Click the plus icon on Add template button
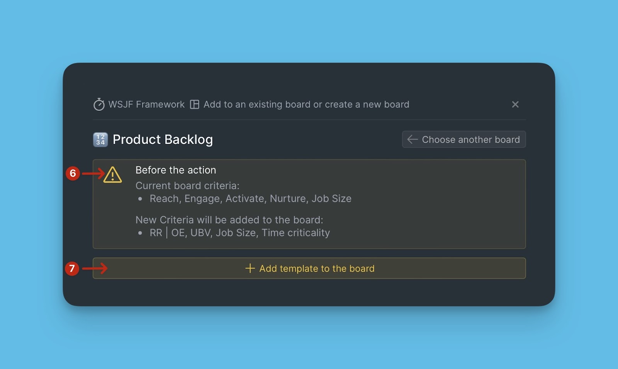The width and height of the screenshot is (618, 369). pyautogui.click(x=250, y=268)
